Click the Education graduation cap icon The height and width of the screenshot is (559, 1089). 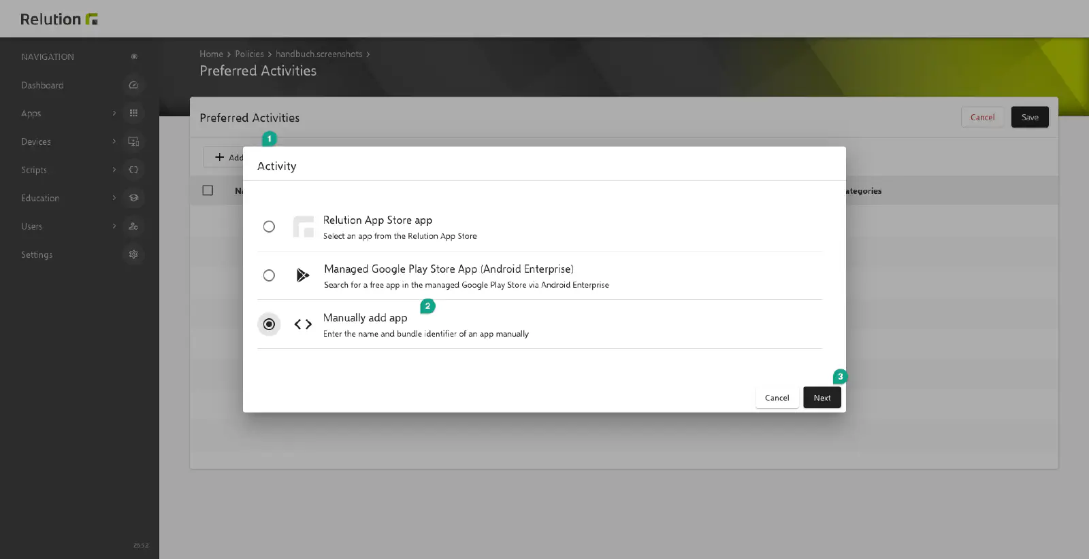tap(133, 198)
